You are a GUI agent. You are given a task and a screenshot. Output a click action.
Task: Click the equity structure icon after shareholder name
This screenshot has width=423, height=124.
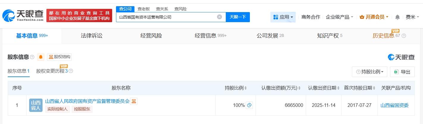[x=134, y=102]
